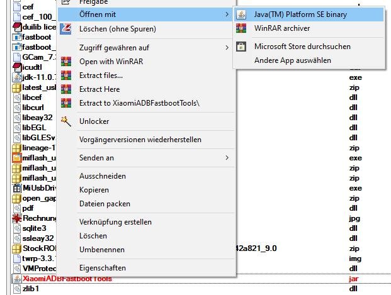Open with Java(TM) Platform SE binary
The height and width of the screenshot is (295, 391).
(x=309, y=14)
